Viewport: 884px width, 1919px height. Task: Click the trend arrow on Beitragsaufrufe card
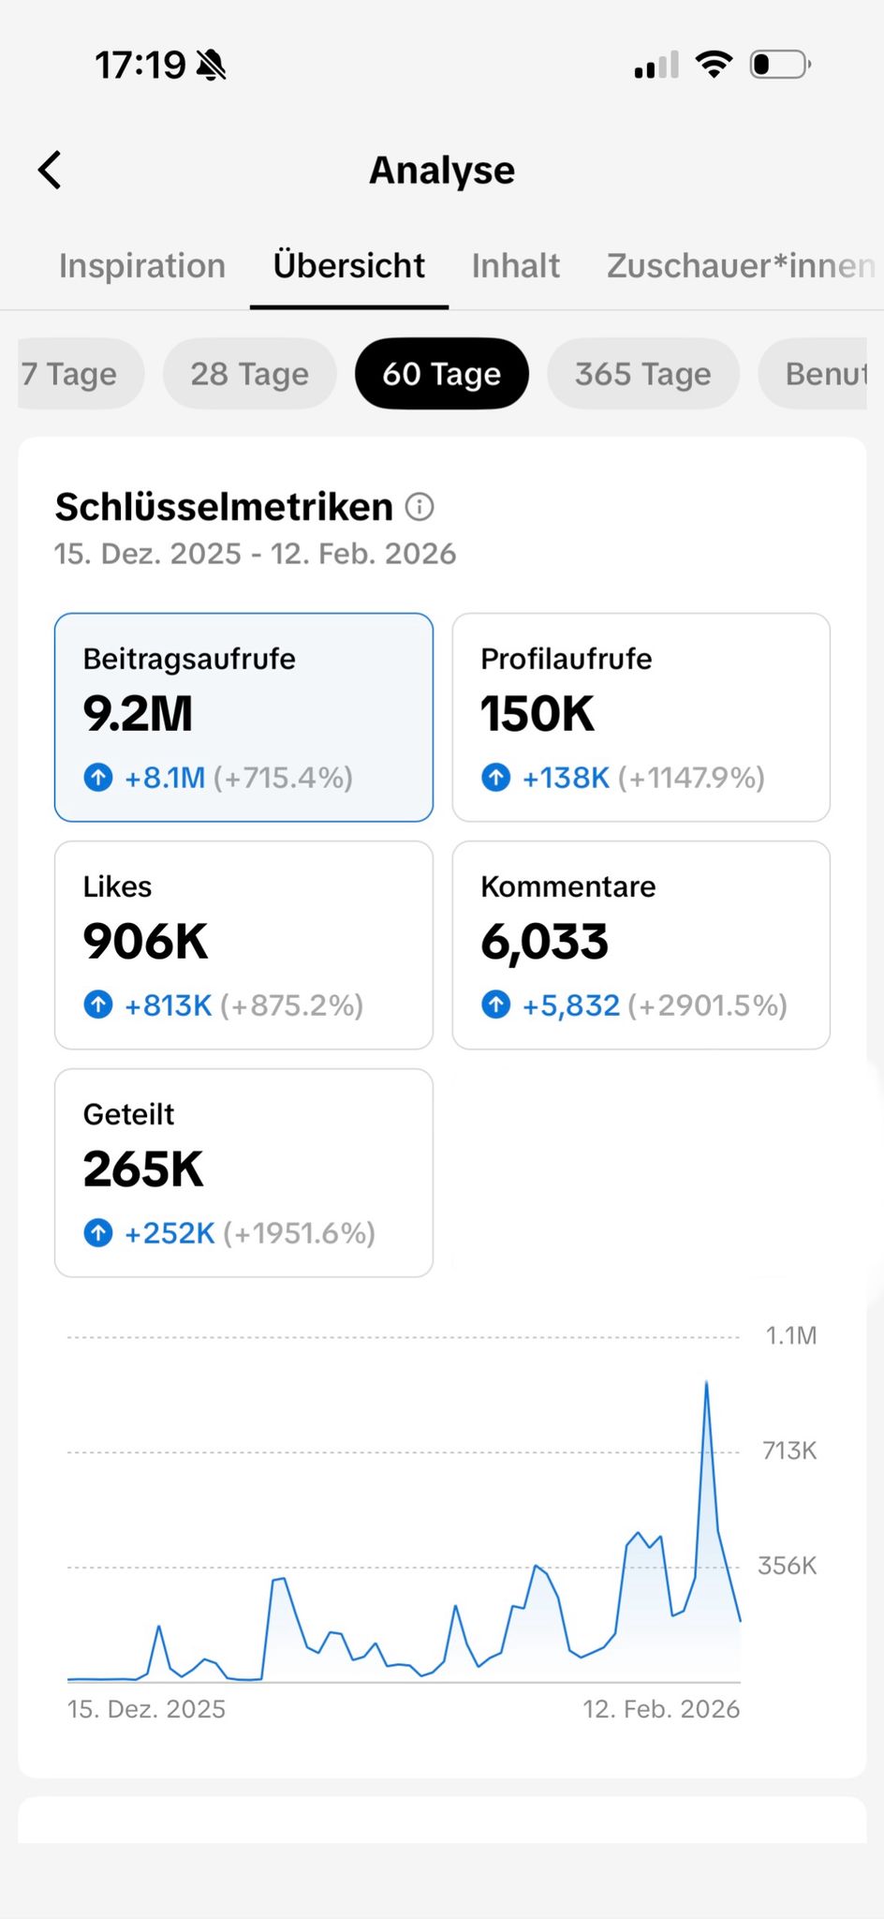click(x=97, y=777)
